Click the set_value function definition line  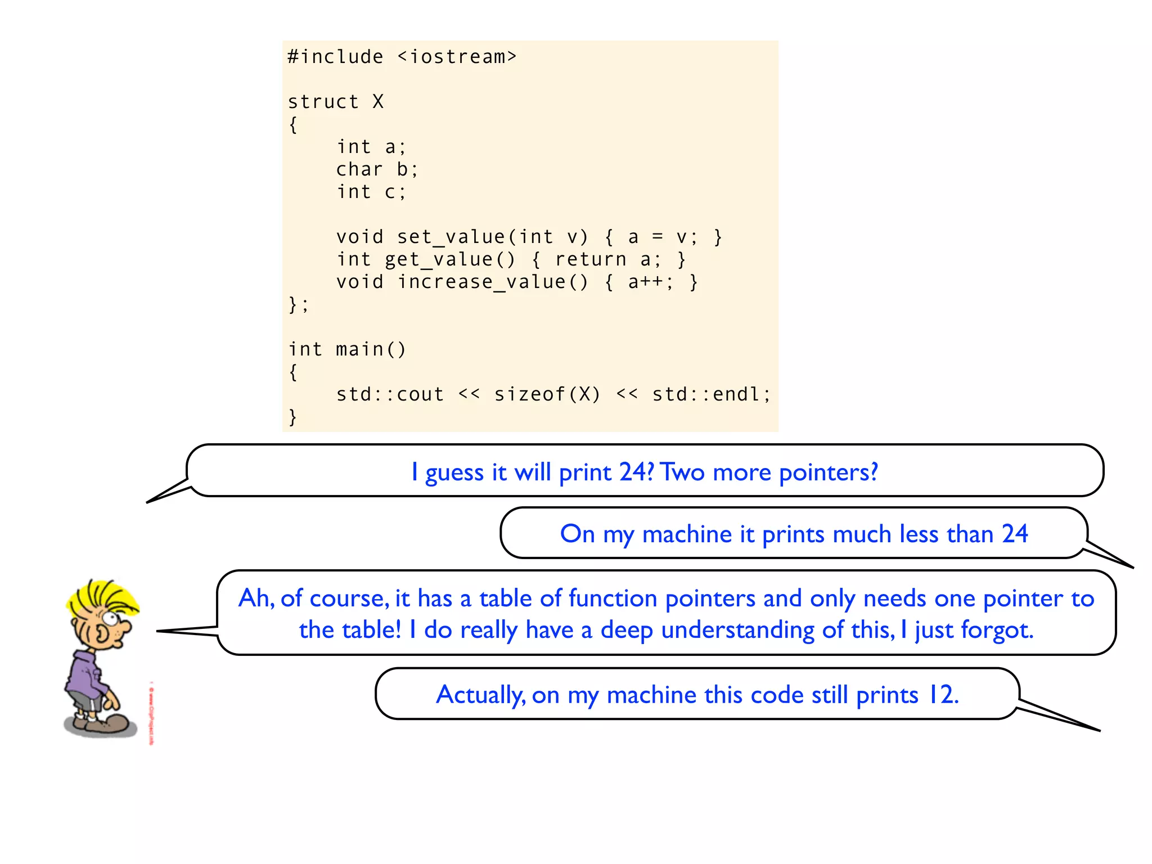coord(529,237)
